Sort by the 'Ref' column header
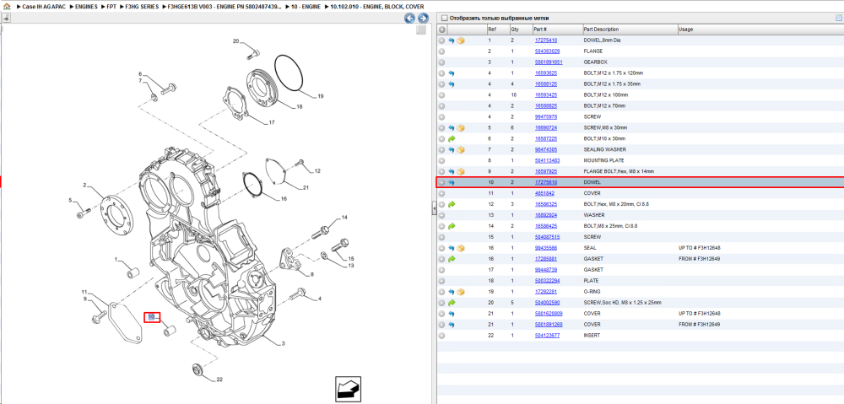Image resolution: width=844 pixels, height=404 pixels. (498, 29)
